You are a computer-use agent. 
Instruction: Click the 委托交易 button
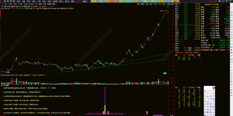point(101,1)
